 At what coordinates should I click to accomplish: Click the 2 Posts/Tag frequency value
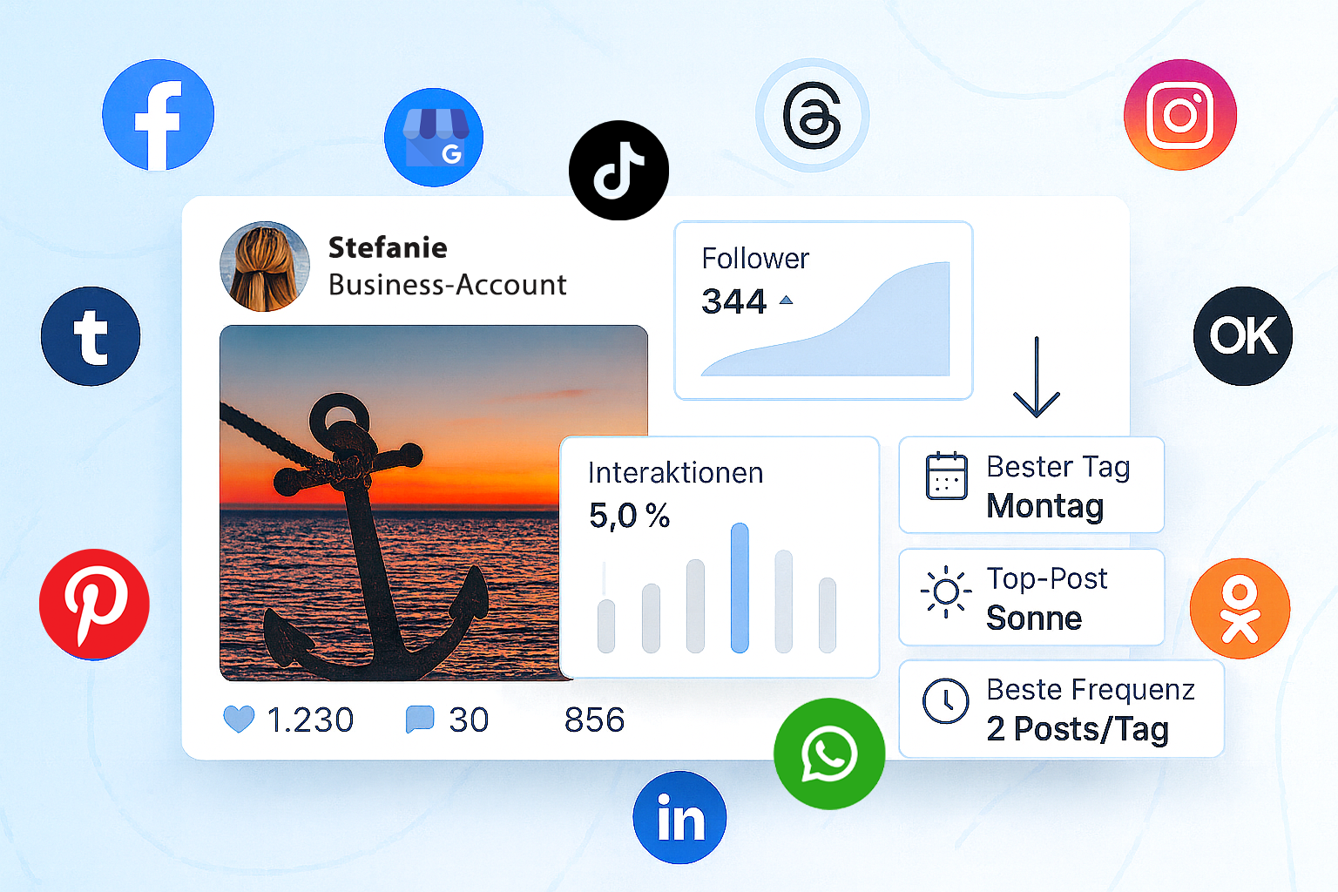click(1078, 729)
